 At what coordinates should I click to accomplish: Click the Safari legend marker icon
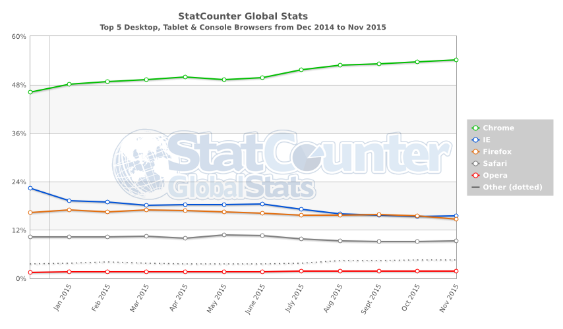(475, 164)
